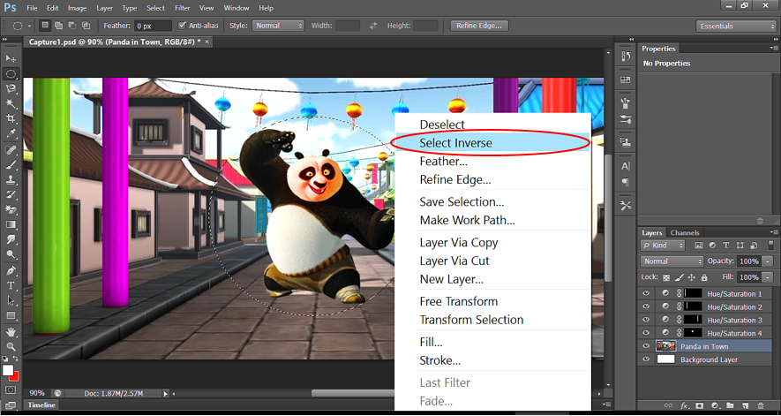Open the Kind filter dropdown
Viewport: 781px width, 416px height.
(663, 246)
